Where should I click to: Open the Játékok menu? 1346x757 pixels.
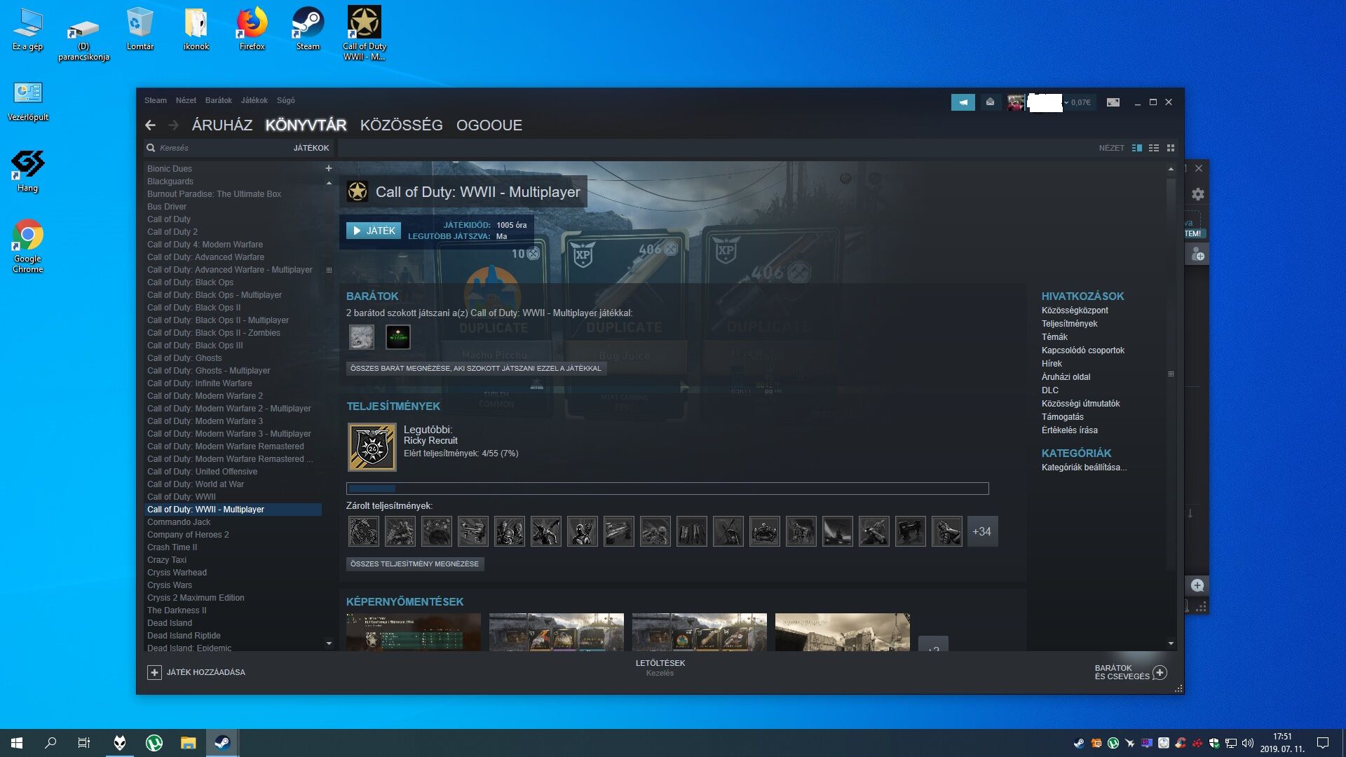pyautogui.click(x=254, y=100)
